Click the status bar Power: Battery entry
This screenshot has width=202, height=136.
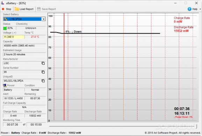click(10, 133)
